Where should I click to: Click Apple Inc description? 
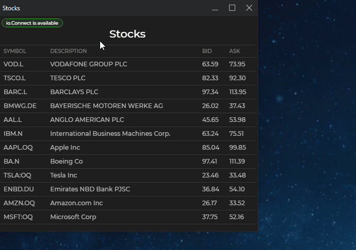click(65, 148)
